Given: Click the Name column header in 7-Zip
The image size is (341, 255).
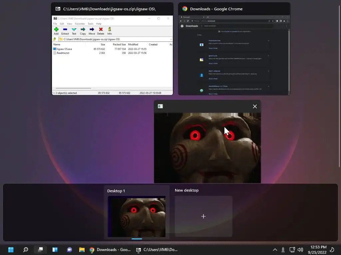Looking at the screenshot, I should [57, 44].
